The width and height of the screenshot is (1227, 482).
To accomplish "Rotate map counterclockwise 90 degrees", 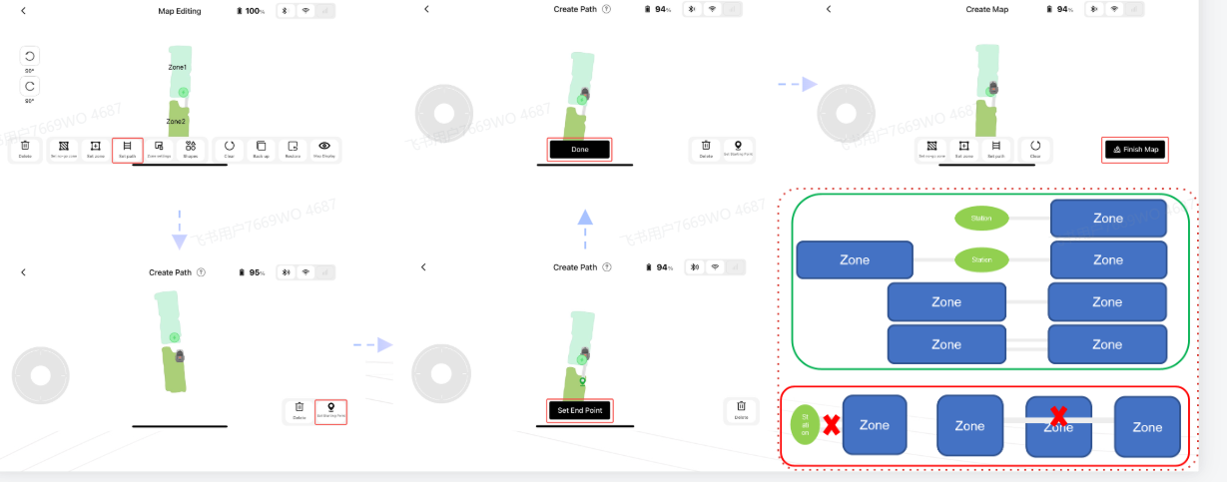I will (30, 56).
